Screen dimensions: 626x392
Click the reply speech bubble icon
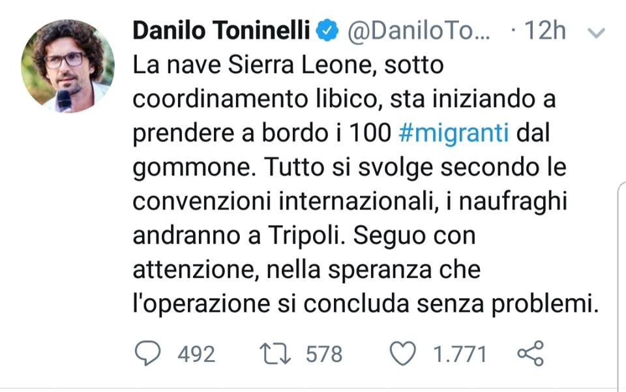pyautogui.click(x=149, y=354)
